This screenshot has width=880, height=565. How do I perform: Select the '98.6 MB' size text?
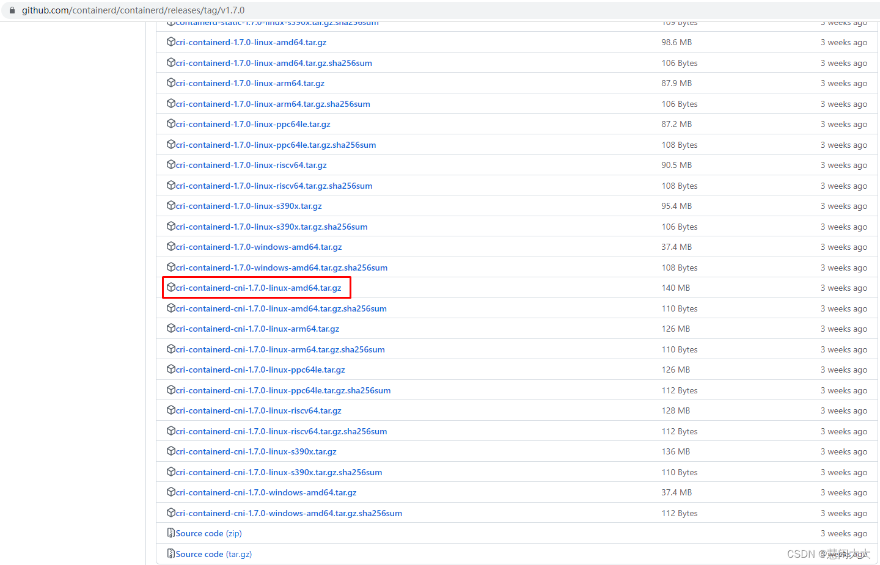tap(676, 42)
